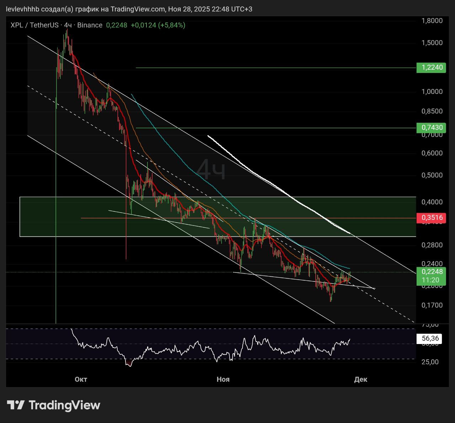The height and width of the screenshot is (423, 455).
Task: Click the TradingView logo icon at bottom
Action: [16, 405]
